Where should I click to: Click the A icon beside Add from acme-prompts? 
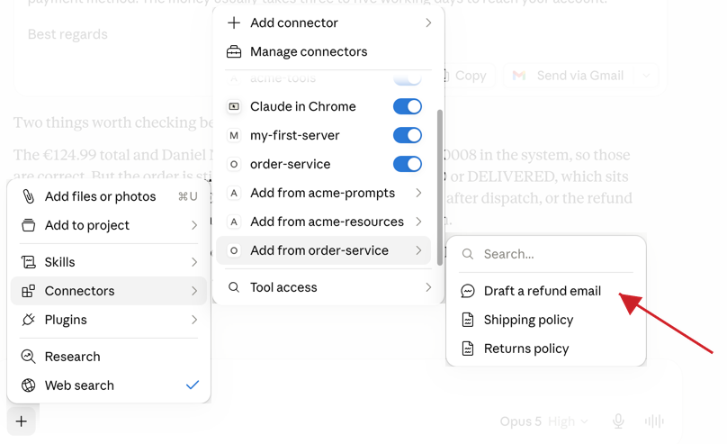234,193
